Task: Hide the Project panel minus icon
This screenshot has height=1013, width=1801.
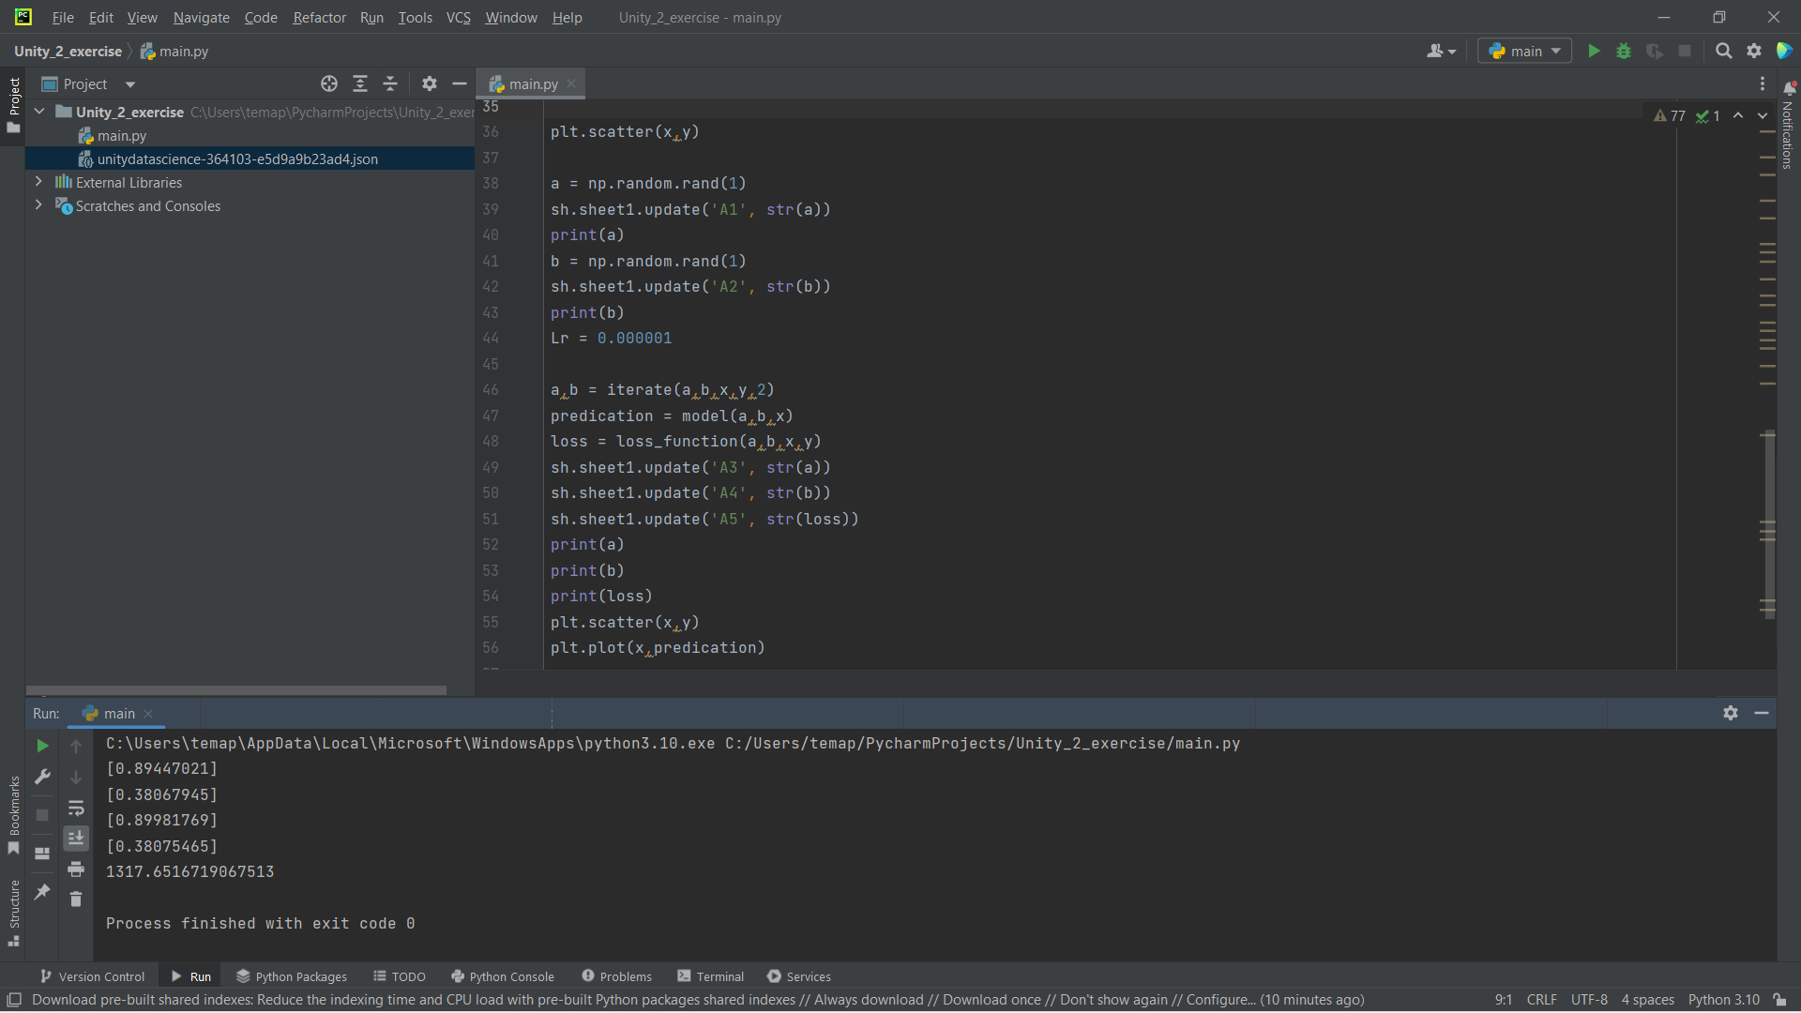Action: pos(460,84)
